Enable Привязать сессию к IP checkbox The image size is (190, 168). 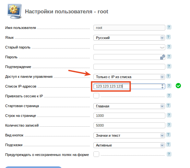(96, 96)
